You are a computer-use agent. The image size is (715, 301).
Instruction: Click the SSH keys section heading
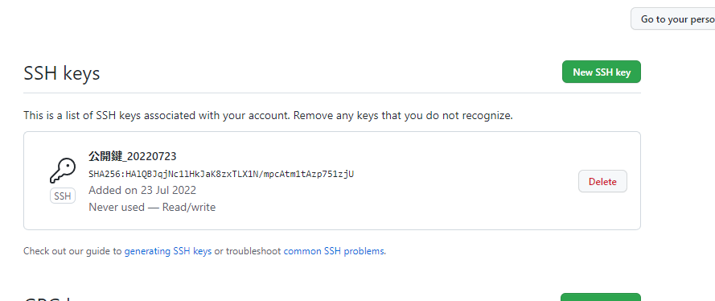pos(62,73)
